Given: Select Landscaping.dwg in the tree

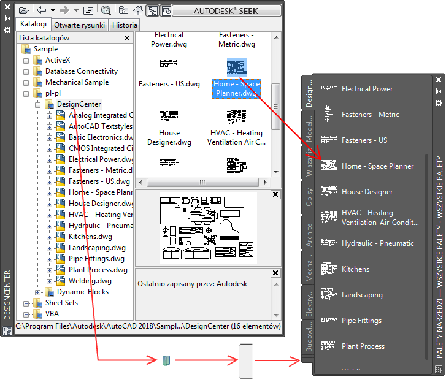Looking at the screenshot, I should click(97, 248).
